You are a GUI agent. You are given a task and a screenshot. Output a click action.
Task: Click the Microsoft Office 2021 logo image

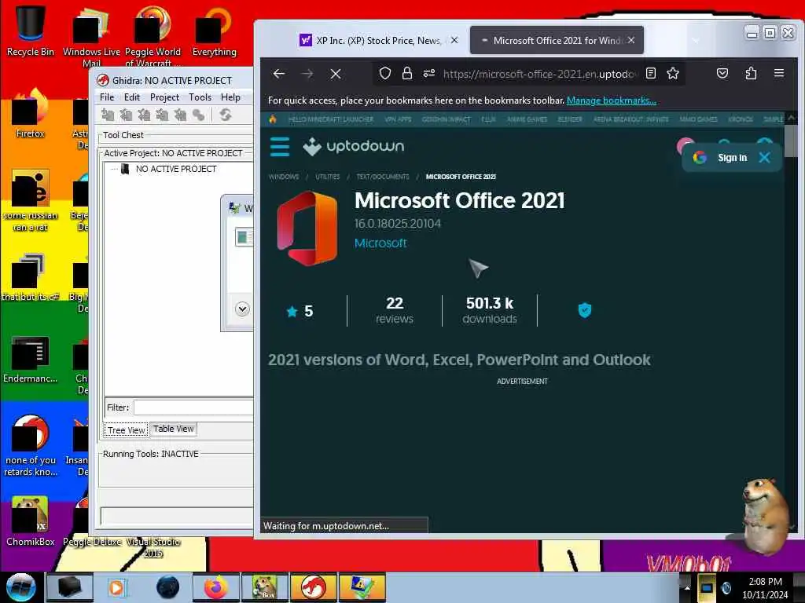307,228
